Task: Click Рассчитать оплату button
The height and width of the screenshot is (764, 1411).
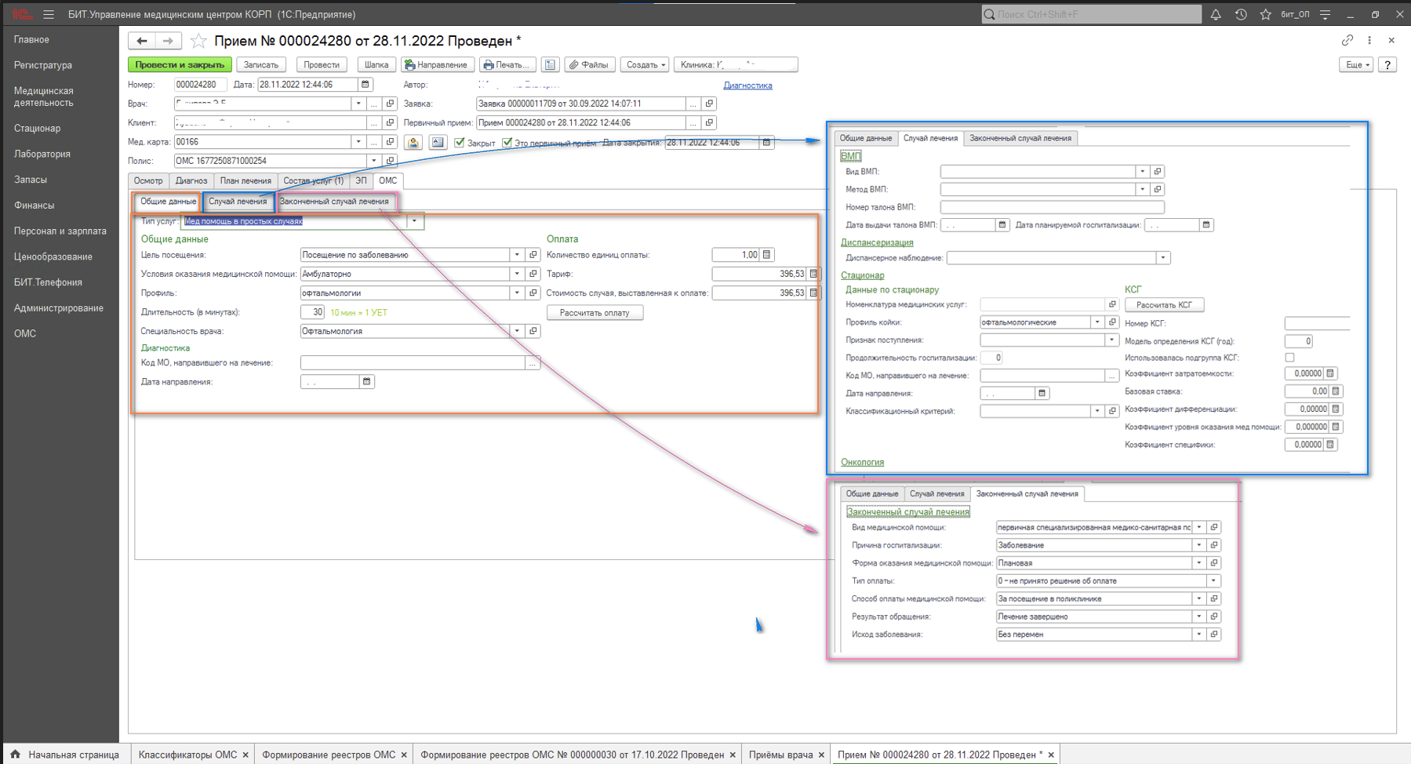Action: click(595, 312)
